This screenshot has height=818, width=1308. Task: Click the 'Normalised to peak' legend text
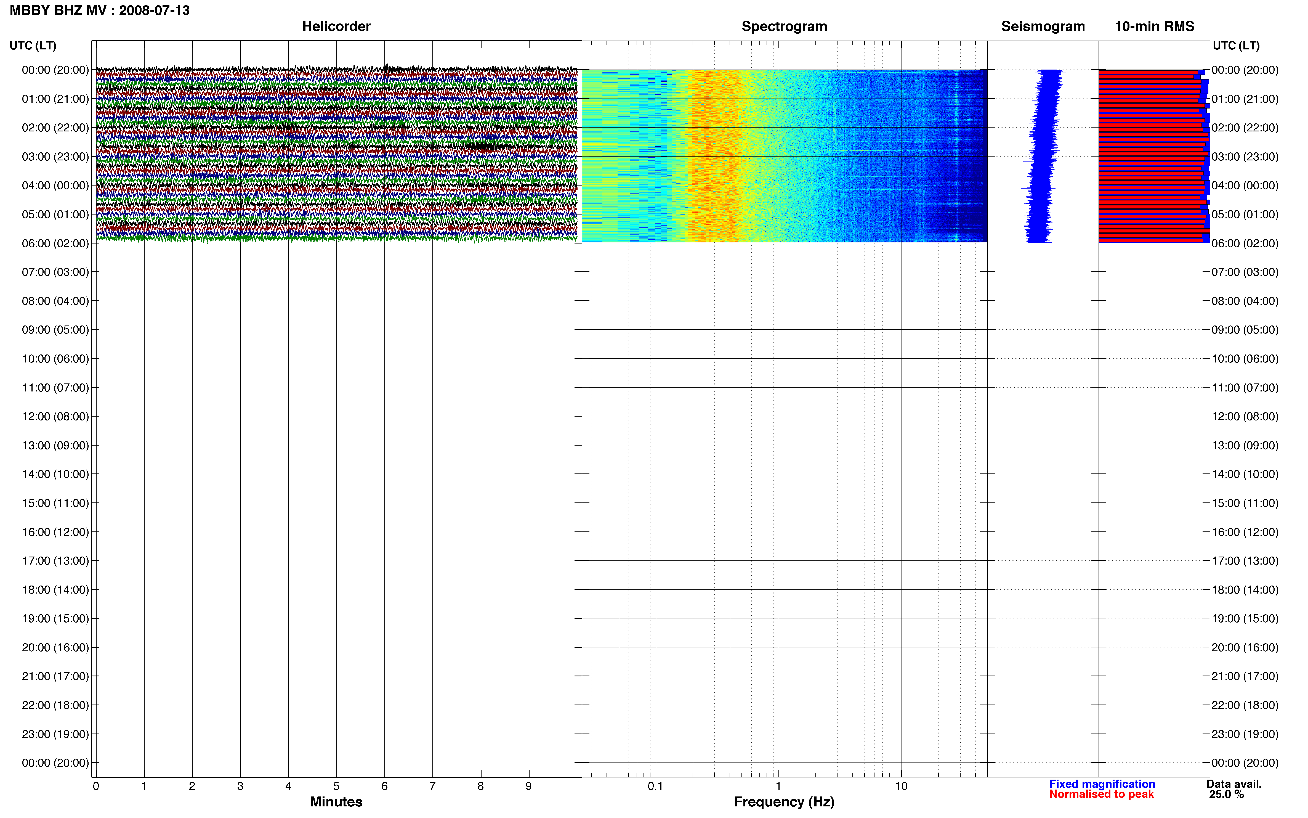[1101, 794]
